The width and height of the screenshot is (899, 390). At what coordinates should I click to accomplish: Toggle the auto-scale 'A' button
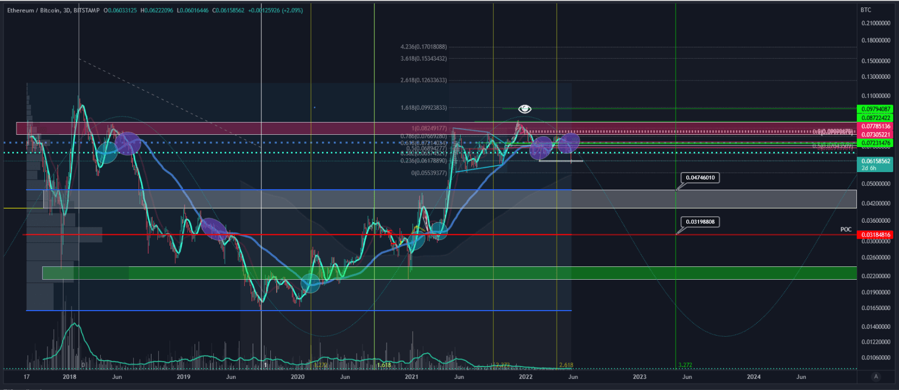pyautogui.click(x=876, y=377)
